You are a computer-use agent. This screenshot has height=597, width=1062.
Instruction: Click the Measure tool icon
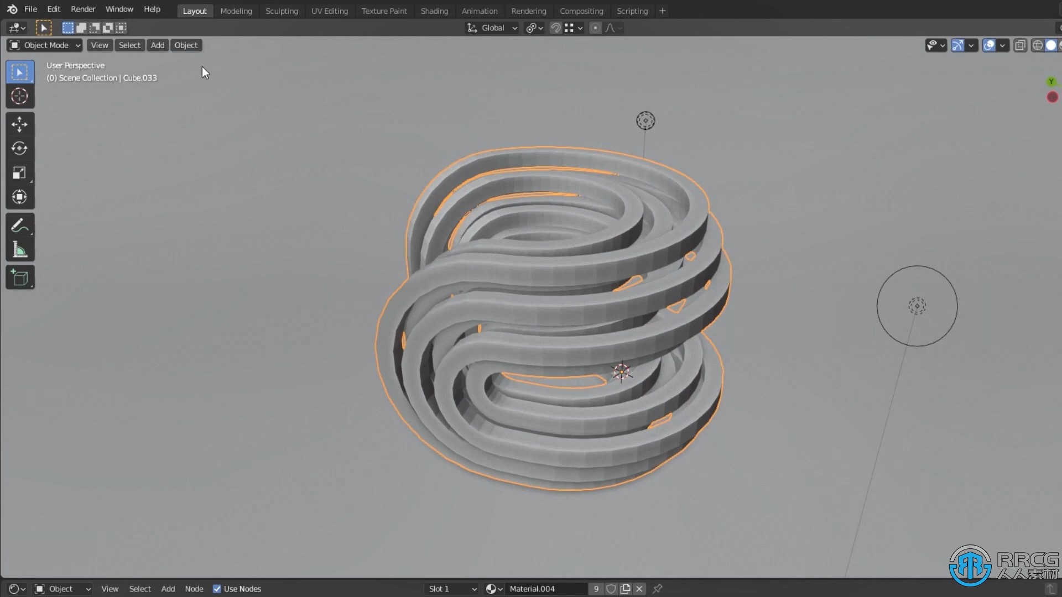(x=20, y=250)
